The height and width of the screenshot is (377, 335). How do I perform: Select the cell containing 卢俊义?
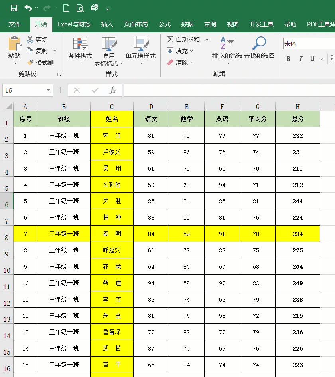[112, 152]
